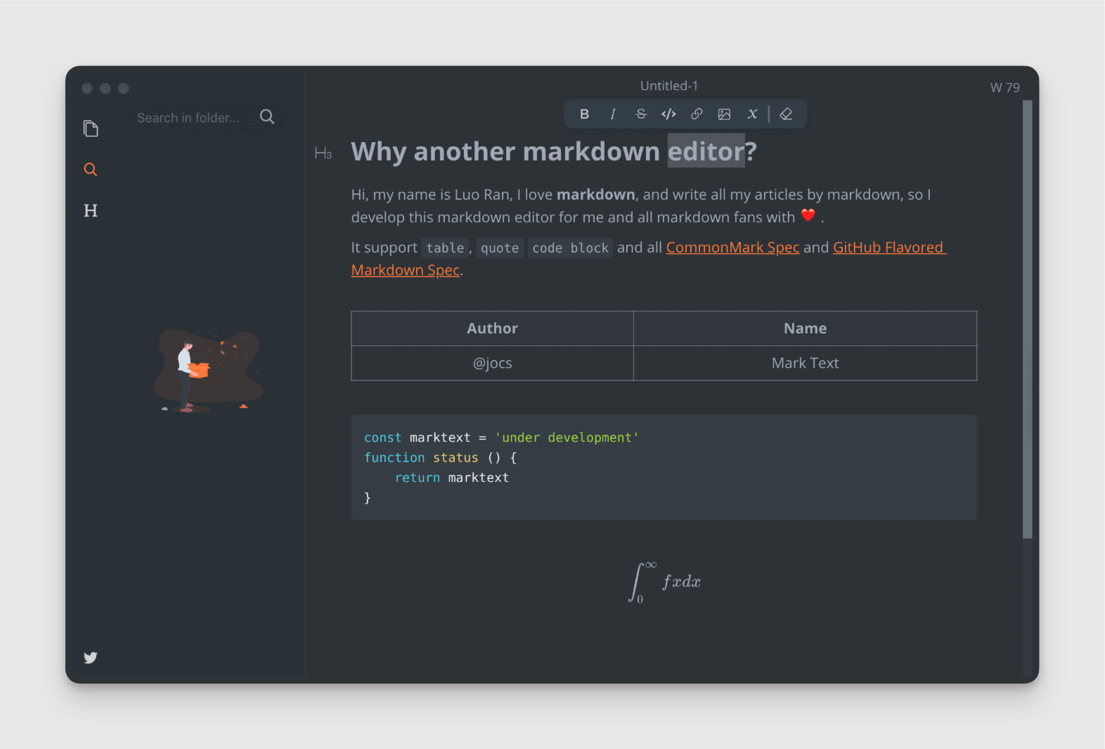Screen dimensions: 1105x749
Task: Click the 'under development' string in code
Action: (567, 437)
